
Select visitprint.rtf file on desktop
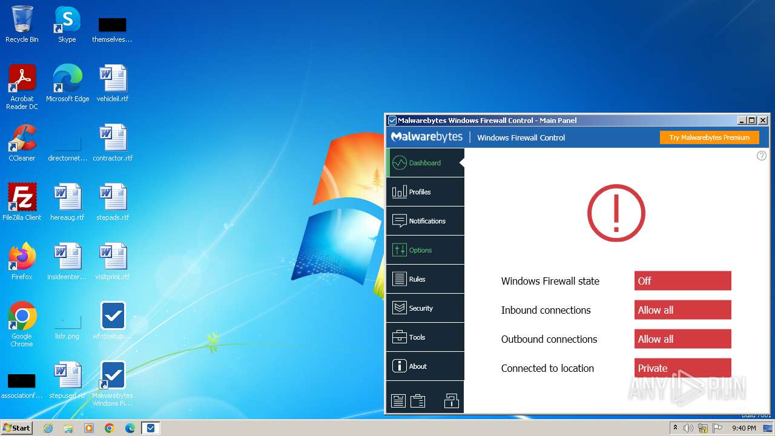[x=113, y=262]
